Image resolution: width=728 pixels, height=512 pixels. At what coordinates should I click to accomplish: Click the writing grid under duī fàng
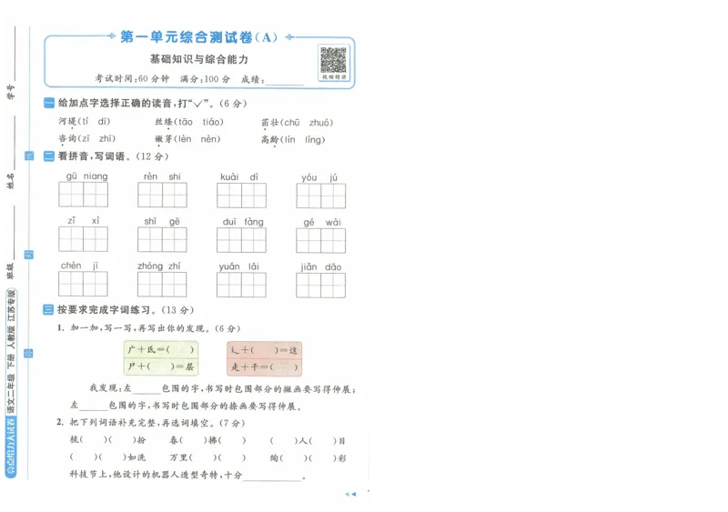point(241,240)
